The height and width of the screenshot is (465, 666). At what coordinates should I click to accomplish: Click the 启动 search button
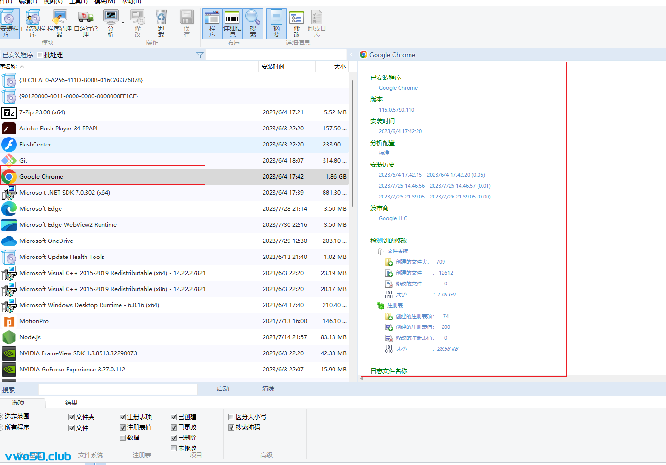[223, 388]
